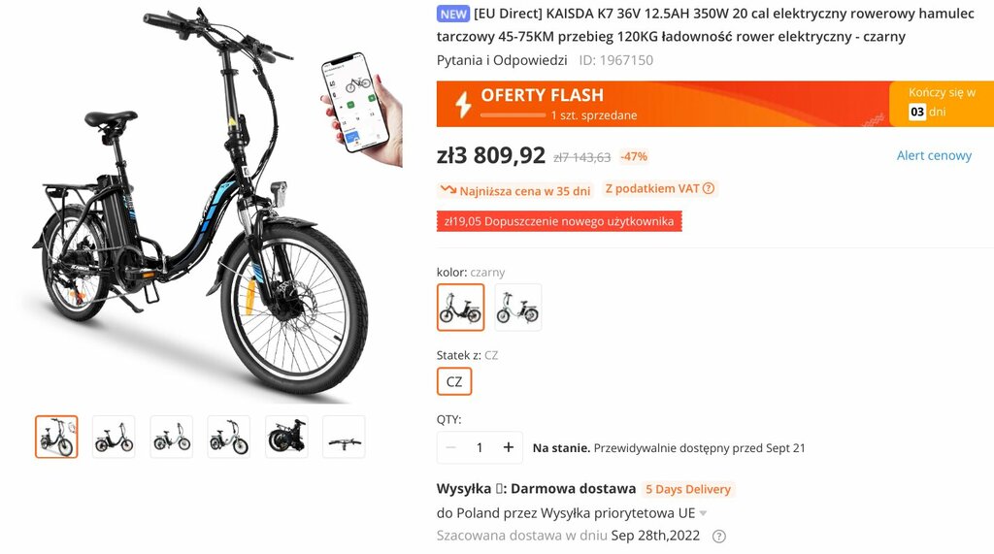Click the new user coupon banner
Image resolution: width=994 pixels, height=554 pixels.
559,221
